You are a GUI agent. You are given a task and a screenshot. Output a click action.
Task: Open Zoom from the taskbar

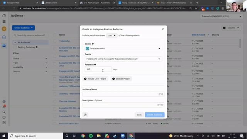[123, 136]
